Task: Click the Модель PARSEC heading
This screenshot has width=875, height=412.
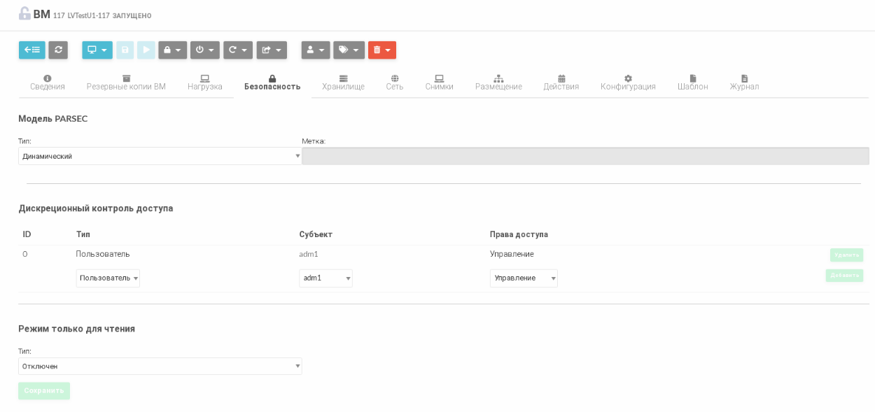Action: pyautogui.click(x=53, y=119)
